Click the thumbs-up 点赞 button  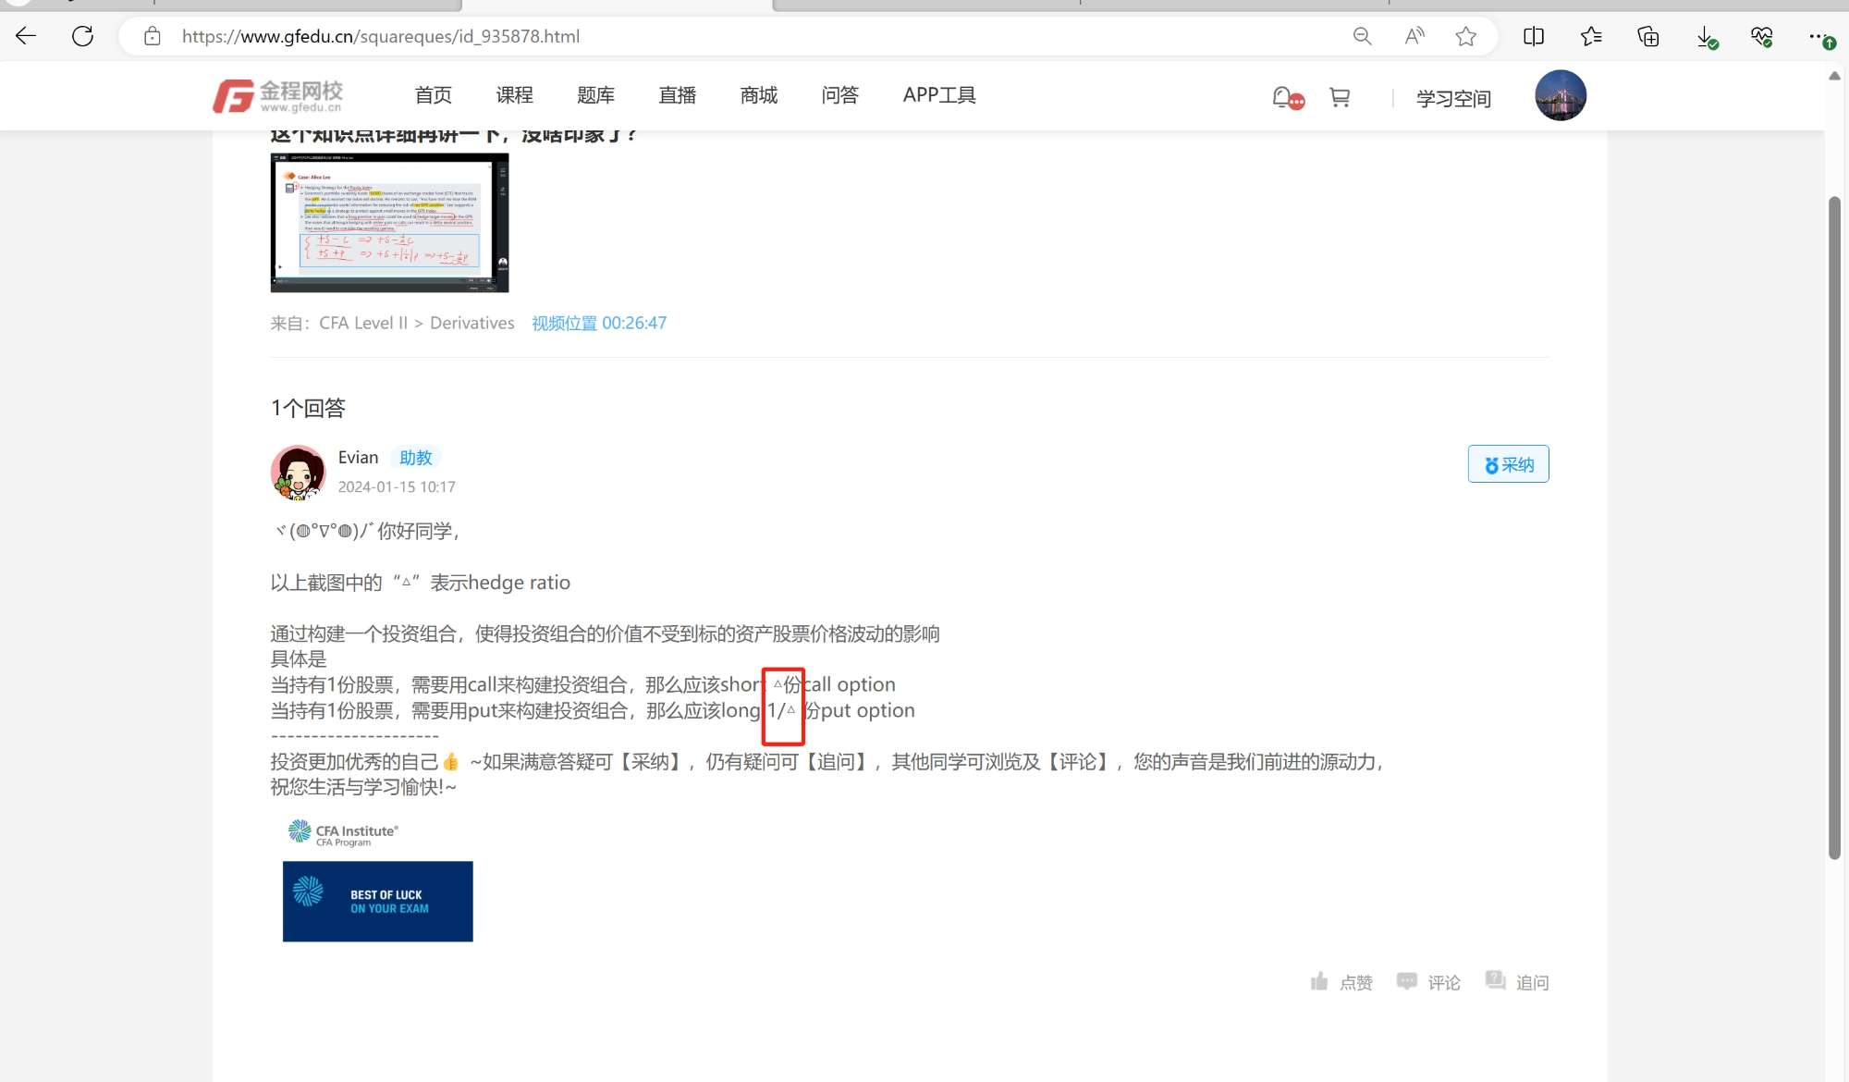tap(1341, 982)
